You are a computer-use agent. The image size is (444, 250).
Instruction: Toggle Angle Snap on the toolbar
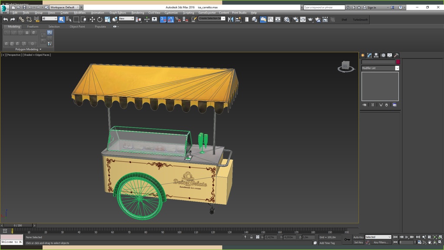click(171, 20)
